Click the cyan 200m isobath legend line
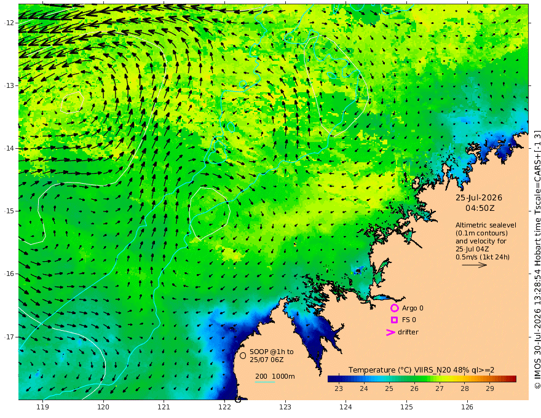 [x=265, y=382]
